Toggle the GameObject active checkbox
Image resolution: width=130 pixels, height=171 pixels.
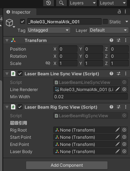pos(22,22)
